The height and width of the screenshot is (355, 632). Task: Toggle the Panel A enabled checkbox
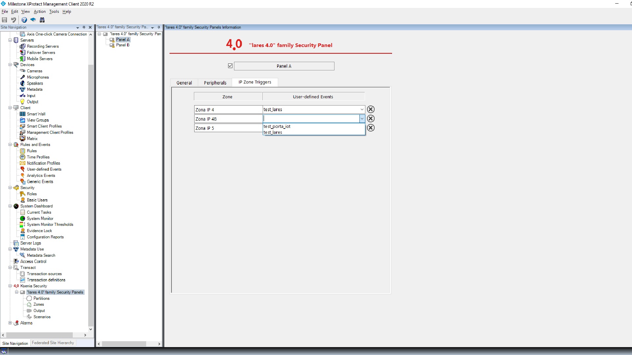230,66
